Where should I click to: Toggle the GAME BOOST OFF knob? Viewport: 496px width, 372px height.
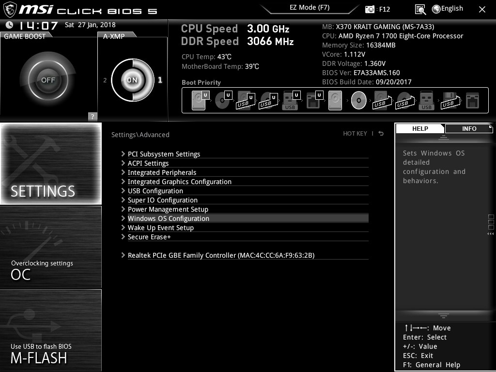(48, 80)
